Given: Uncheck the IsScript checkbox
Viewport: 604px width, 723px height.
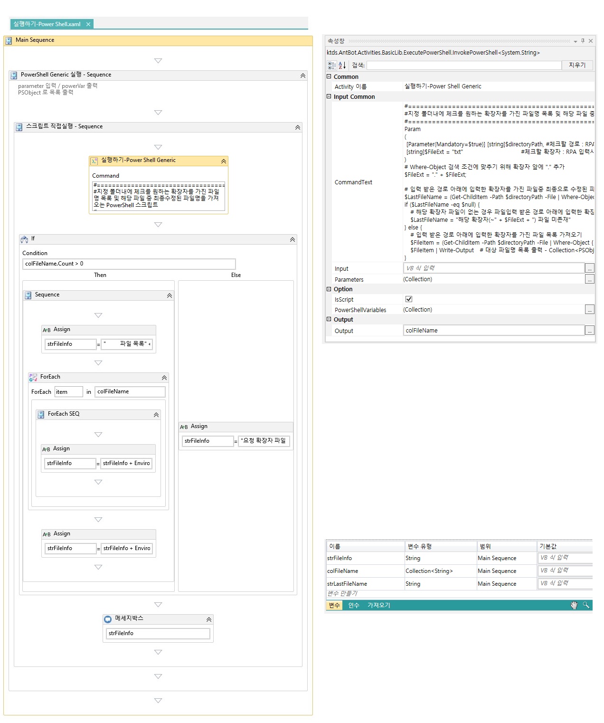Looking at the screenshot, I should (409, 299).
